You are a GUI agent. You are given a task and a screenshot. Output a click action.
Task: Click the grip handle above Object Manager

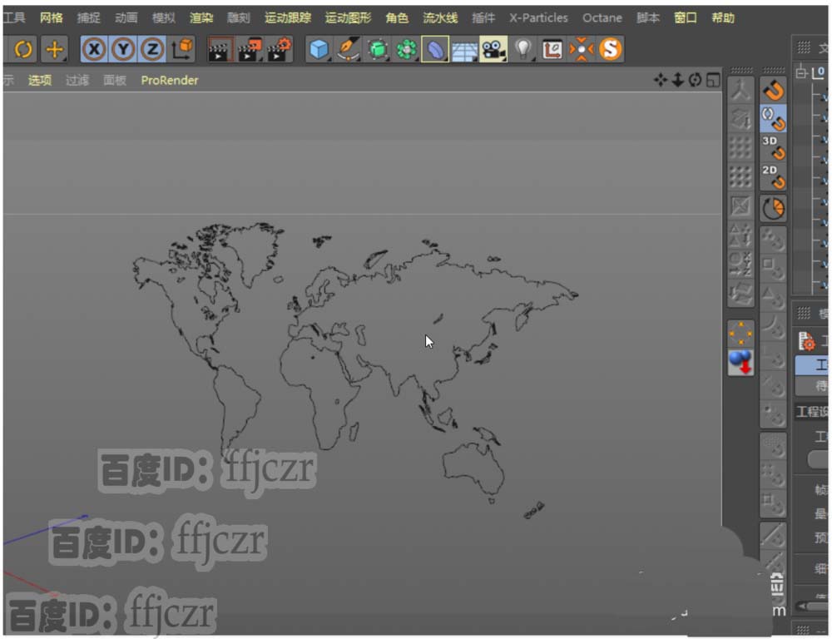(x=804, y=48)
